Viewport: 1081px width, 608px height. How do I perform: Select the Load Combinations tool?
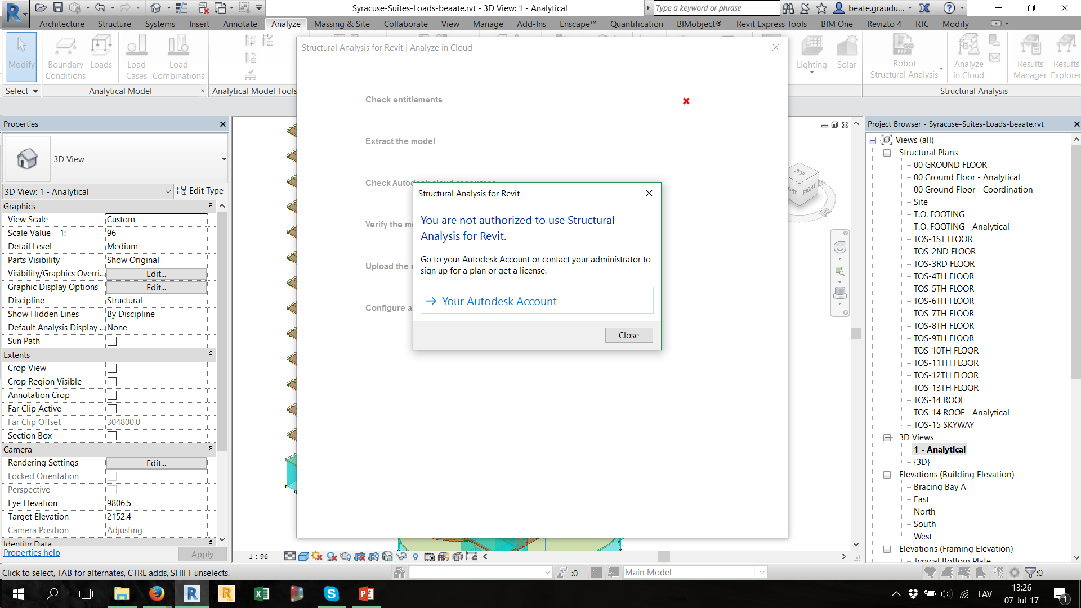pos(178,56)
